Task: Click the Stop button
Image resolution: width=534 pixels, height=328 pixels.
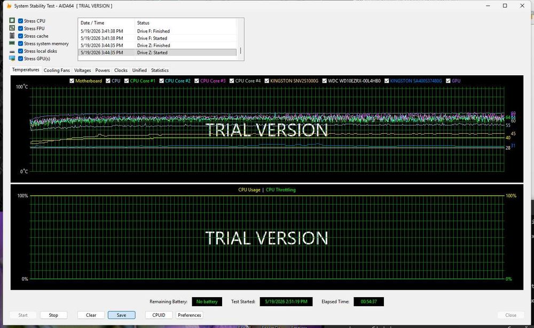Action: click(x=53, y=315)
